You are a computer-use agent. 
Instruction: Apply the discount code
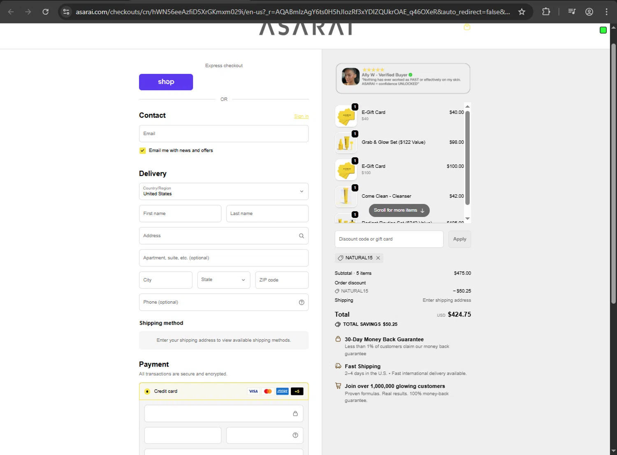pyautogui.click(x=459, y=239)
